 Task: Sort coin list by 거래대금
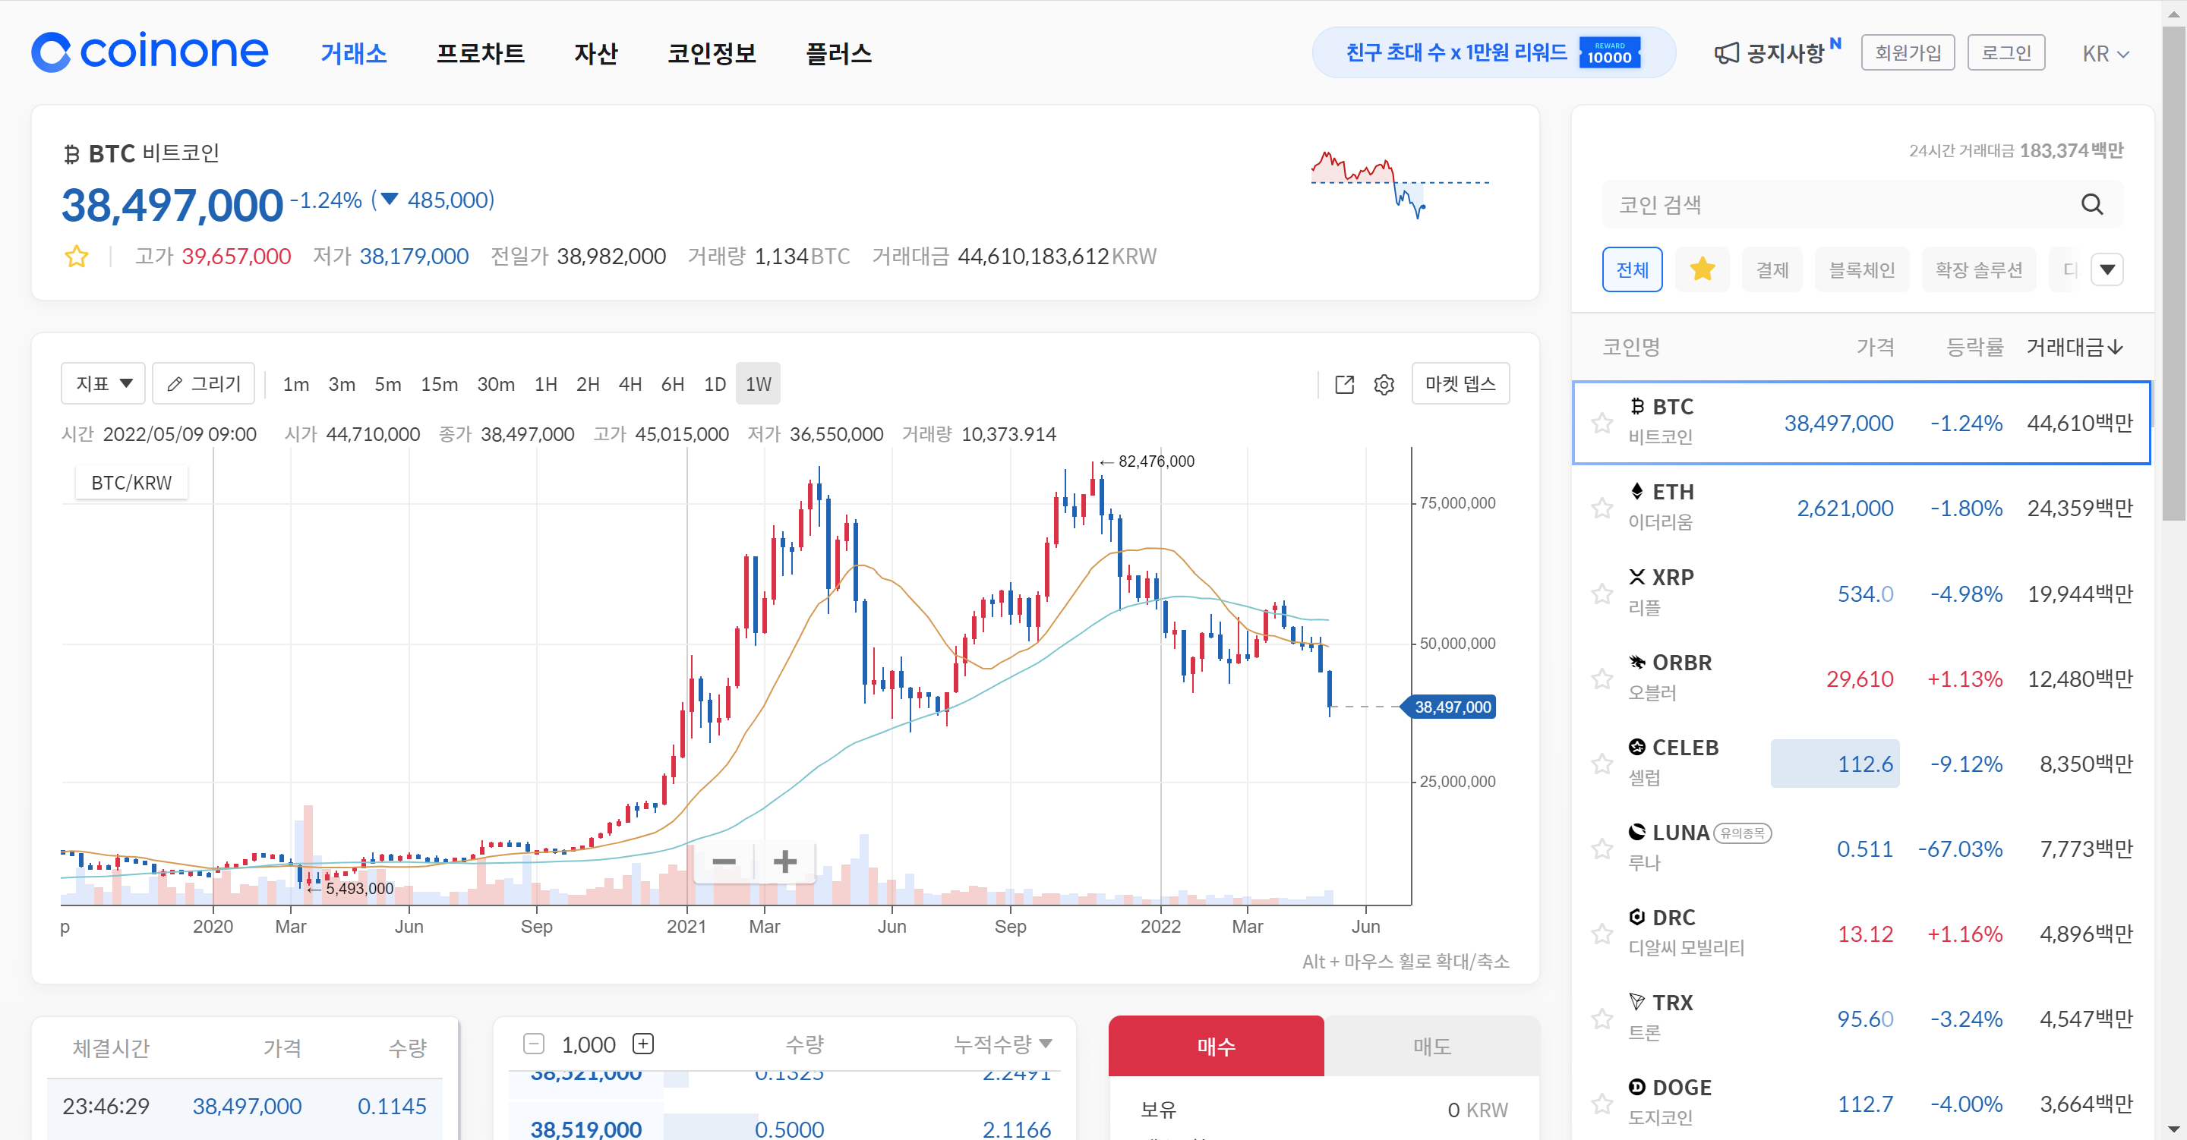coord(2074,346)
